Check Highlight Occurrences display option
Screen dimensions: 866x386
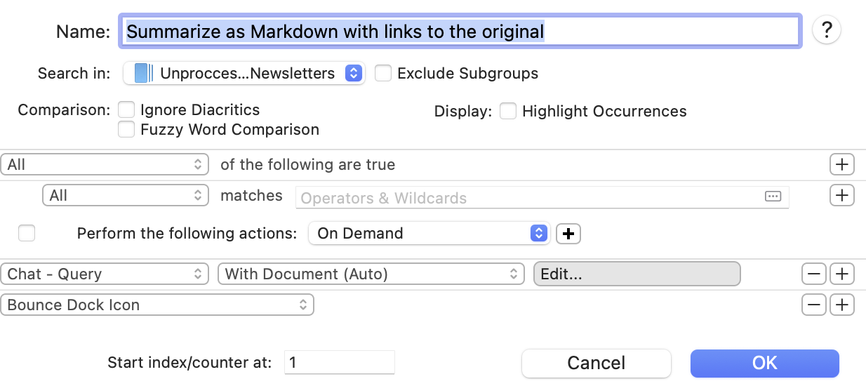(x=508, y=111)
